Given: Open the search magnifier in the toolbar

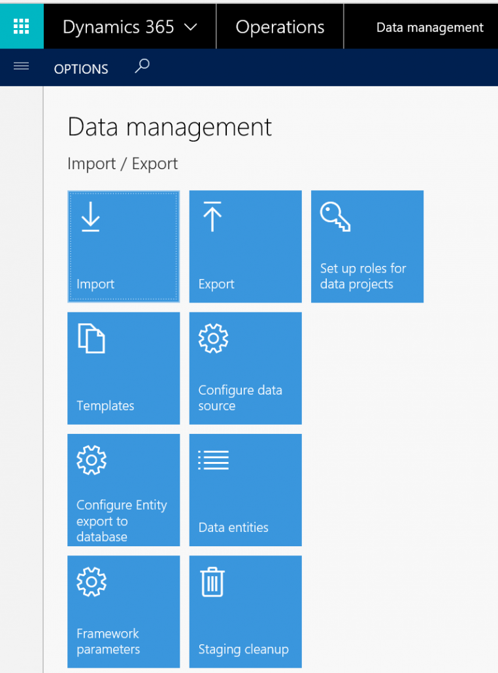Looking at the screenshot, I should 142,66.
